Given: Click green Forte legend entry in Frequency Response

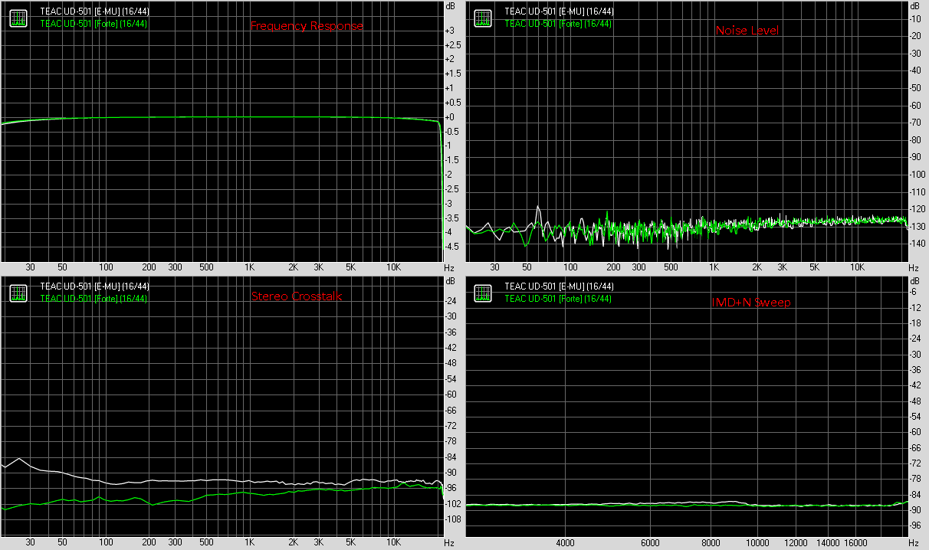Looking at the screenshot, I should click(x=94, y=23).
